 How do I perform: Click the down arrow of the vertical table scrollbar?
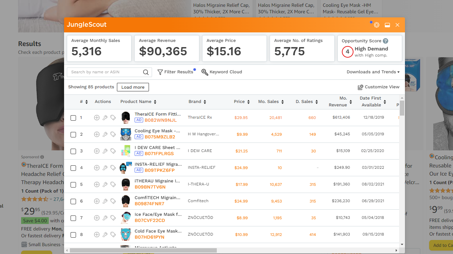point(402,244)
